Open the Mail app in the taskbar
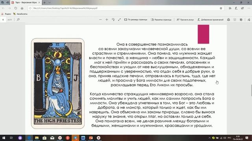Screen dimensions: 252x141 [x=52, y=138]
